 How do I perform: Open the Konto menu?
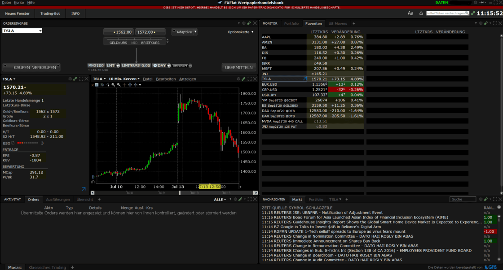[x=19, y=3]
